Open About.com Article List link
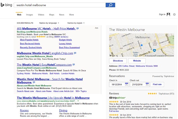Screen dimensions: 178x119 (63, 91)
